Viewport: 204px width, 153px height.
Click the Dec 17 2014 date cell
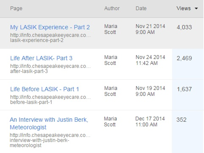point(150,122)
